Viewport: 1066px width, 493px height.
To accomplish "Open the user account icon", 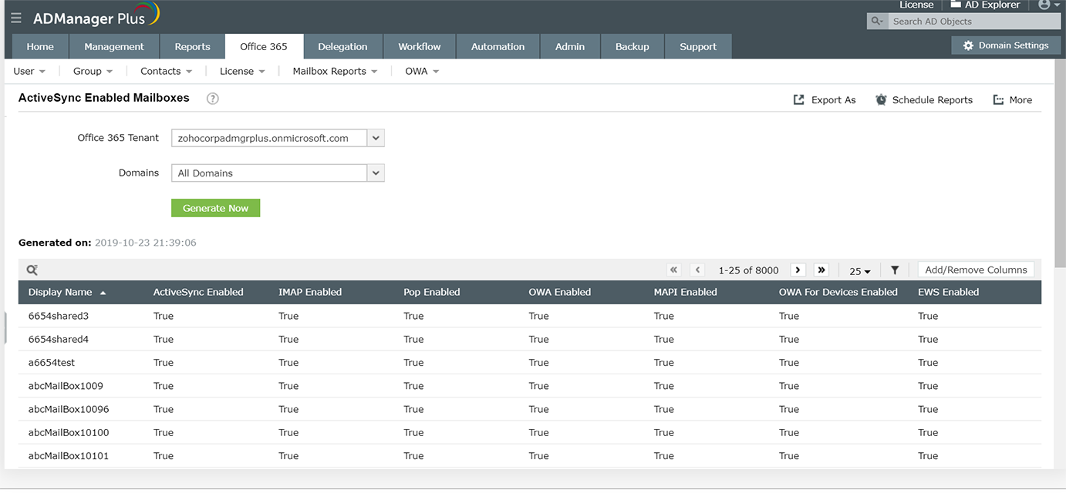I will [x=1045, y=5].
